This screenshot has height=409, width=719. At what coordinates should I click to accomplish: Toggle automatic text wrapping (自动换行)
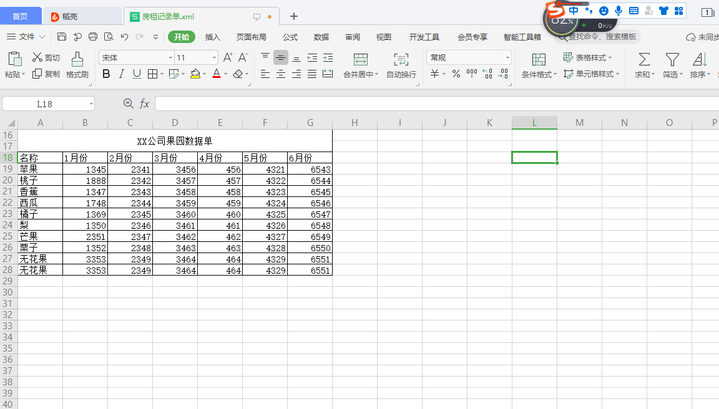(x=401, y=65)
